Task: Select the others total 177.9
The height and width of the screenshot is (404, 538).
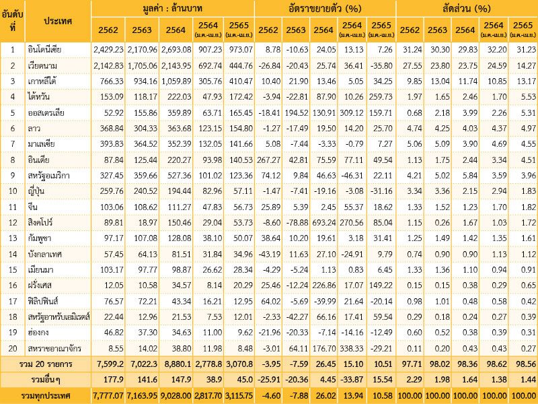Action: point(114,380)
